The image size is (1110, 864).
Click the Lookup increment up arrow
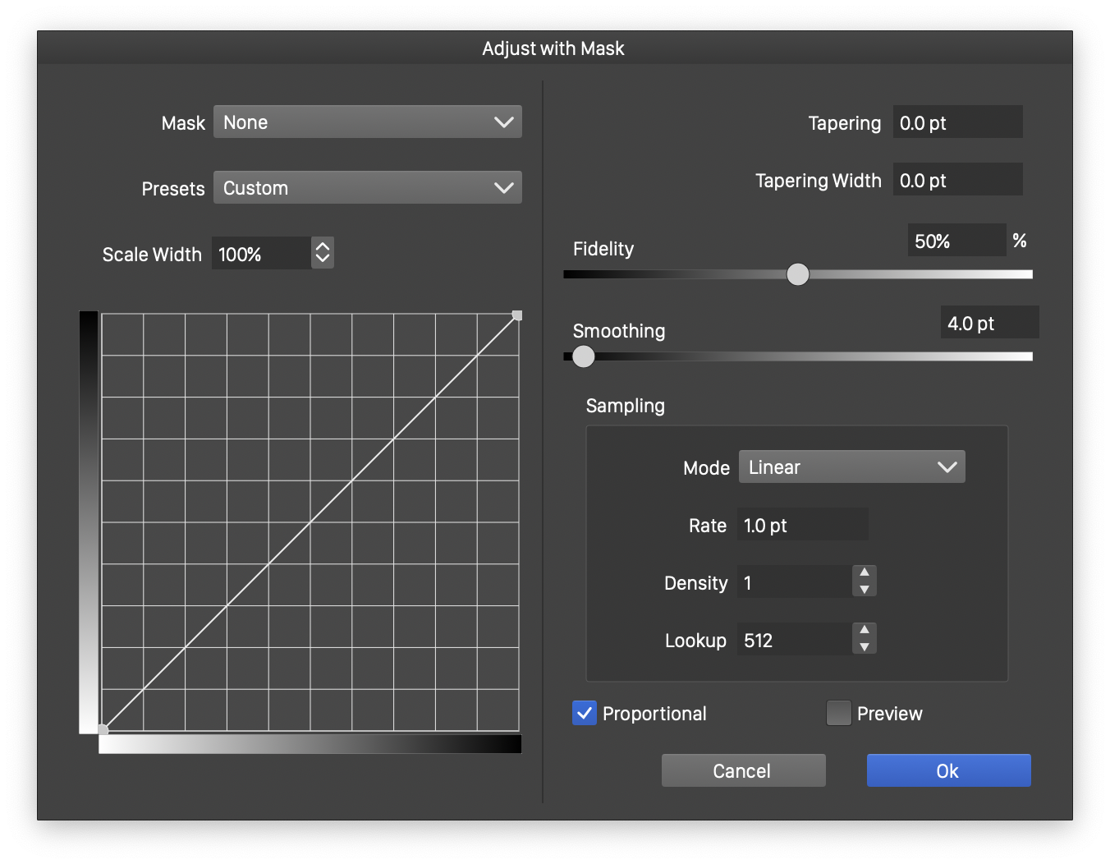click(864, 630)
